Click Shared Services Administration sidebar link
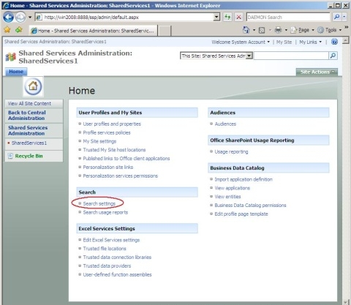The height and width of the screenshot is (305, 351). coord(28,130)
